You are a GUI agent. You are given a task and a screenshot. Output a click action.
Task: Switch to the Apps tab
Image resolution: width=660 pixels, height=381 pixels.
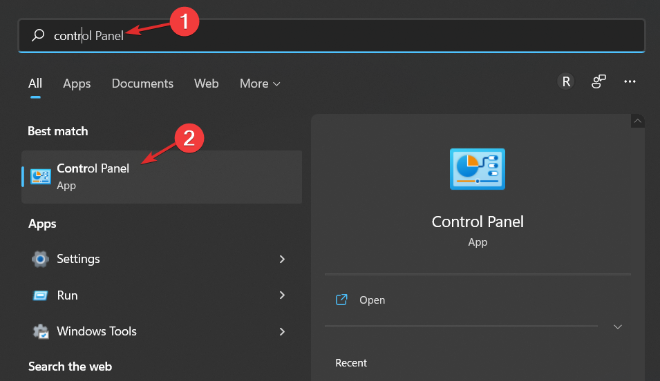77,84
